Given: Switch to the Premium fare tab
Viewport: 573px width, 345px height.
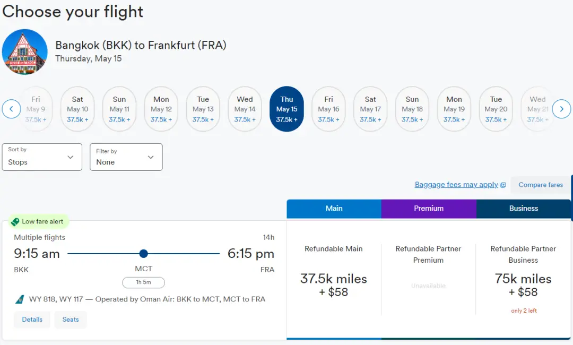Looking at the screenshot, I should click(429, 209).
